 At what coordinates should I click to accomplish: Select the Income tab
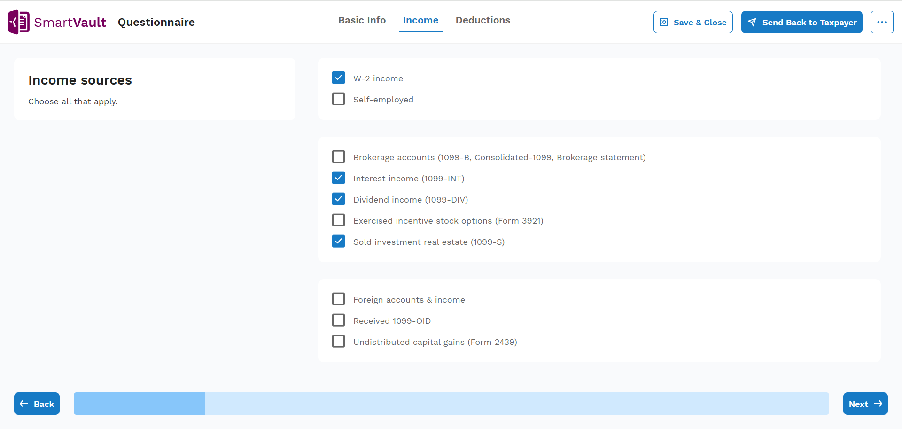tap(420, 20)
